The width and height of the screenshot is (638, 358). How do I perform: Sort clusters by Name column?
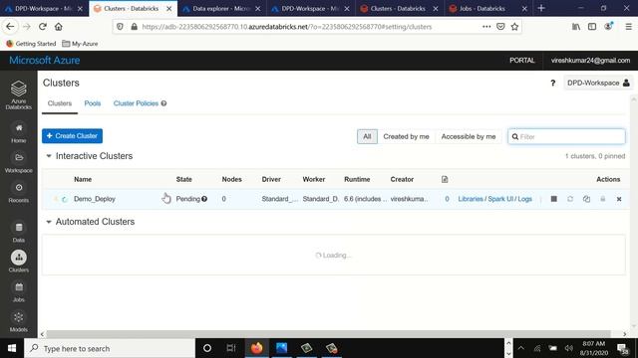point(83,179)
